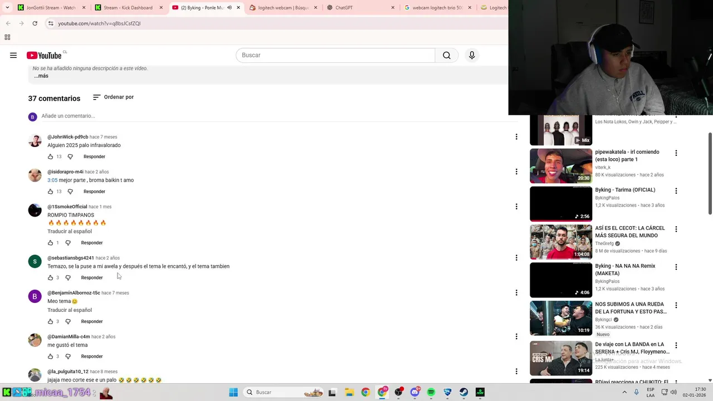The width and height of the screenshot is (713, 401).
Task: Open the CRIS MJ La Serena thumbnail
Action: [561, 358]
